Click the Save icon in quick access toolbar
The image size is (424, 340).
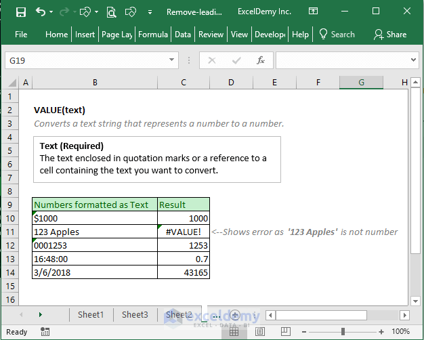(x=21, y=12)
